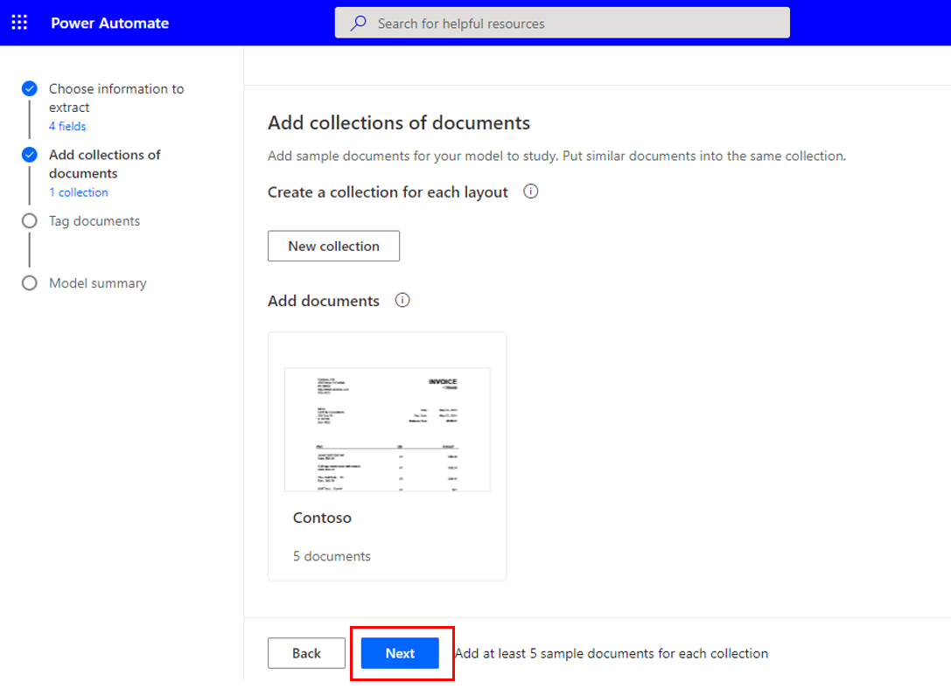Open the 1 collection link
The width and height of the screenshot is (951, 689).
79,192
